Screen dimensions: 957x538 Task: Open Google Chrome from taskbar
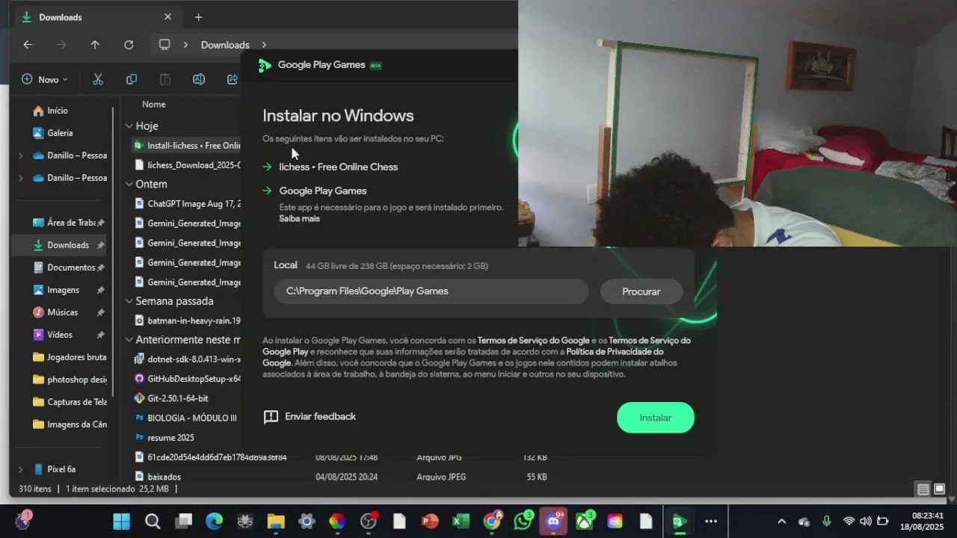492,521
